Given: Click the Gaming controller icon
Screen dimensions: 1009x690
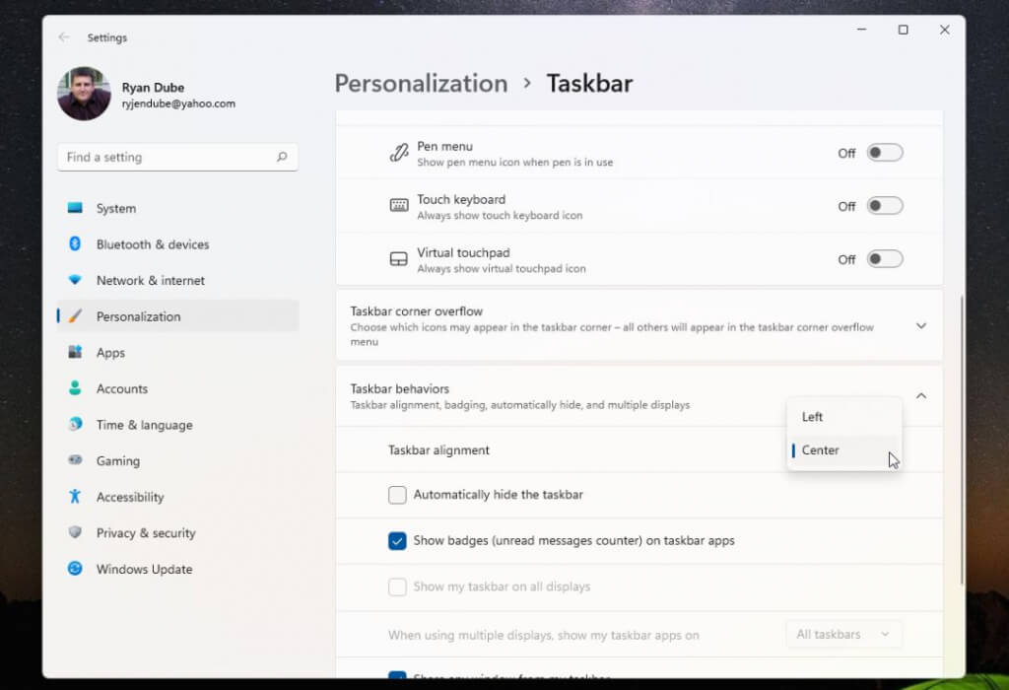Looking at the screenshot, I should [75, 460].
